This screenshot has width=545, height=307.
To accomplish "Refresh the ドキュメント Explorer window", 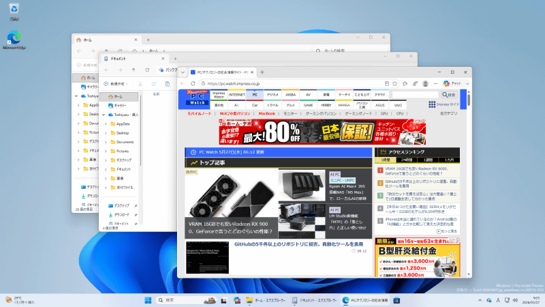I will 147,70.
